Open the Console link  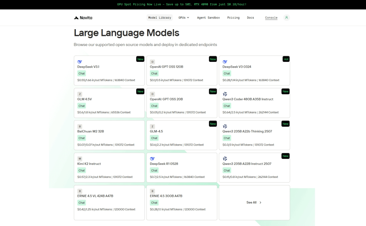click(x=271, y=18)
